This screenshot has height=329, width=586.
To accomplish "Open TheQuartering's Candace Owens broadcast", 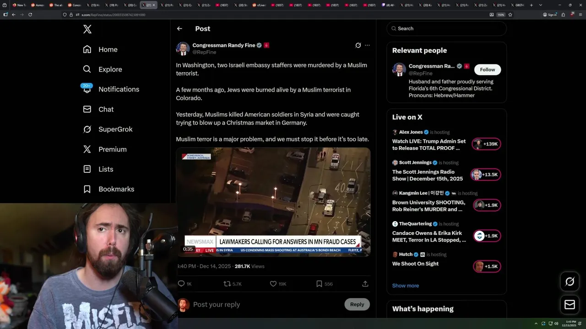I will point(429,236).
